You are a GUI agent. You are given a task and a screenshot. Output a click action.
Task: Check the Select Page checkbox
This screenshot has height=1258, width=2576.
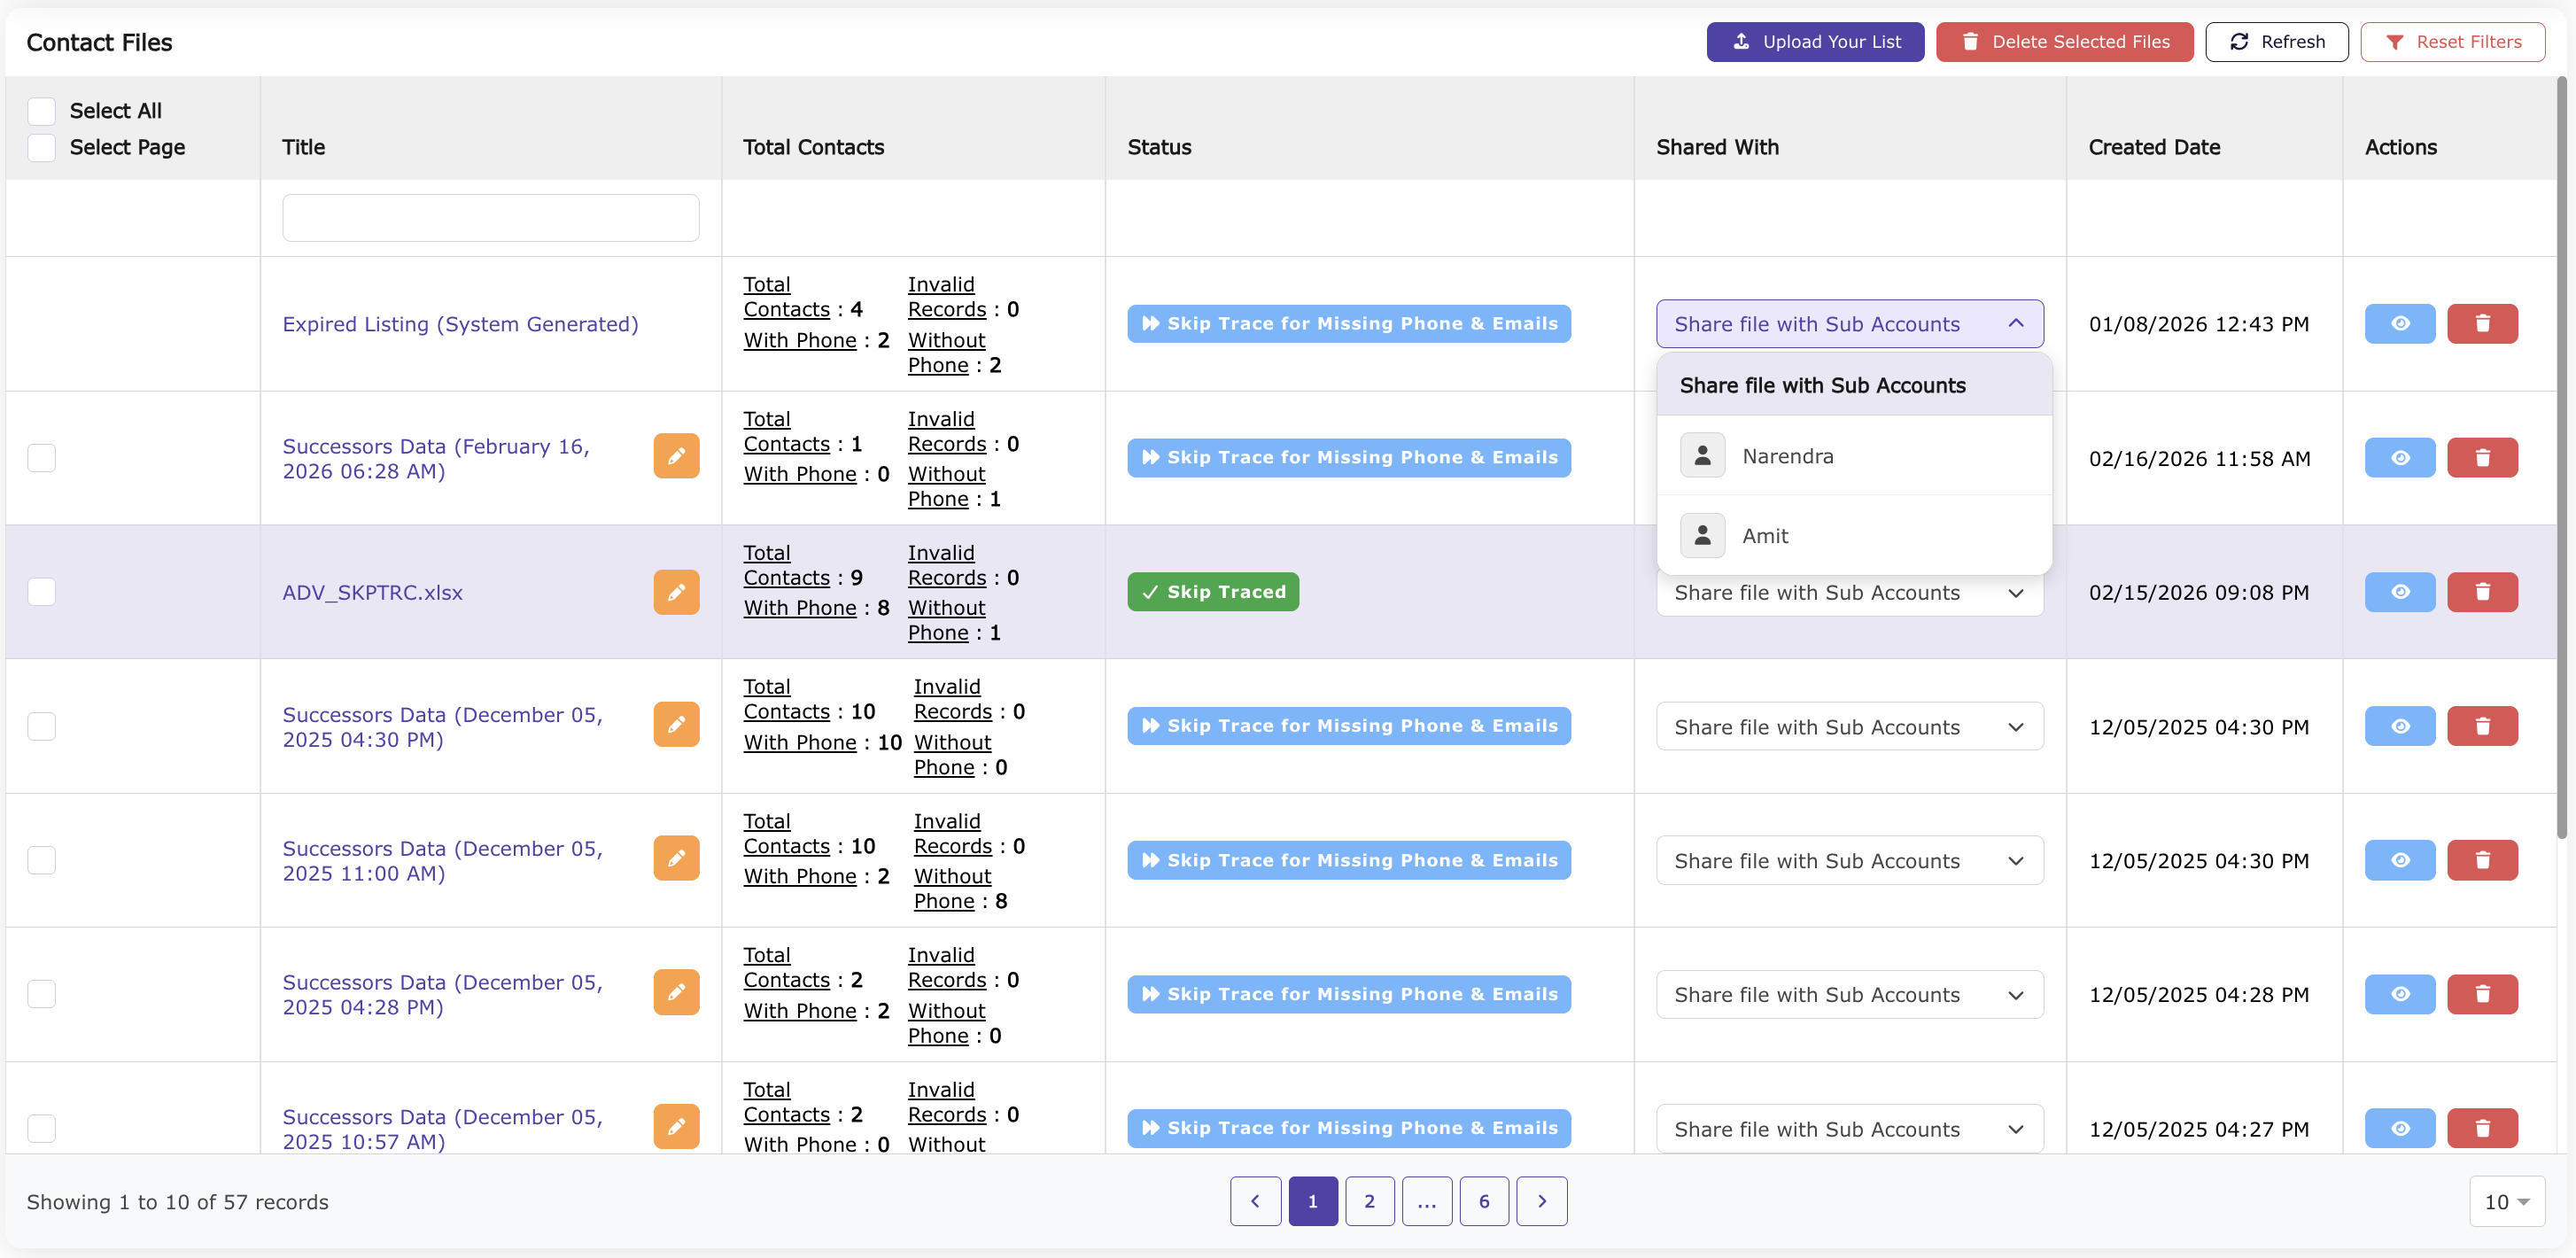pyautogui.click(x=41, y=147)
